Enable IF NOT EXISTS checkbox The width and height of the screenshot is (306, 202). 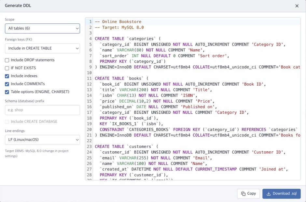click(x=7, y=68)
